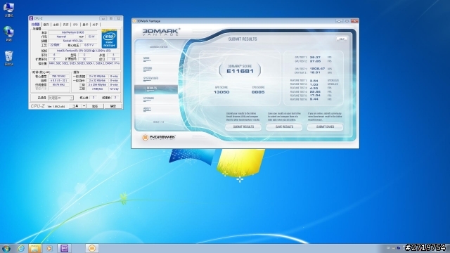Click the Intel Pentium logo in CPU-Z
Image resolution: width=450 pixels, height=253 pixels.
click(110, 39)
